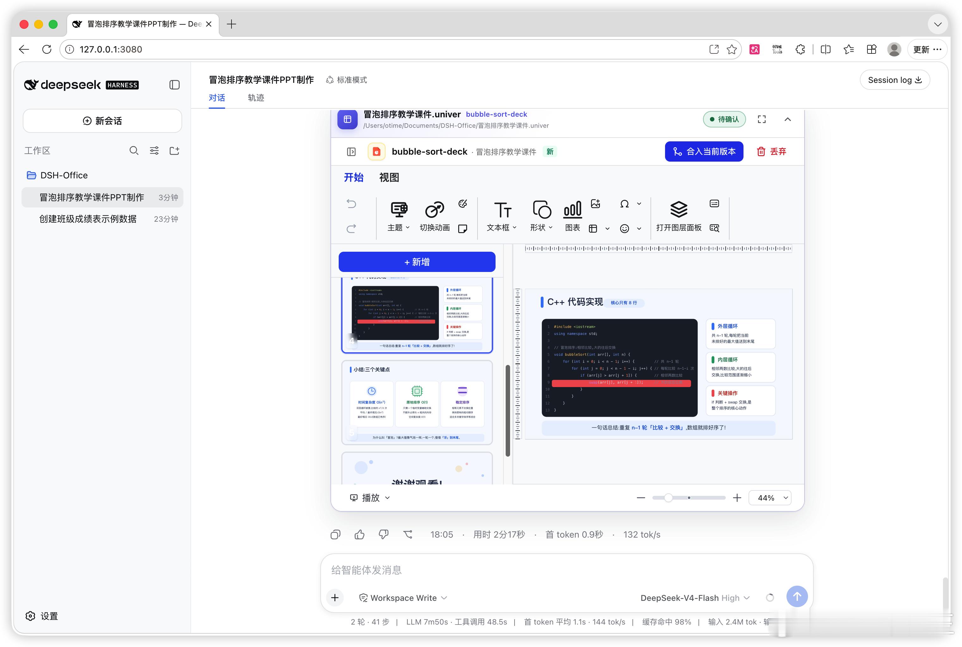Open the Workspace Write permission dropdown
This screenshot has height=647, width=962.
coord(403,598)
